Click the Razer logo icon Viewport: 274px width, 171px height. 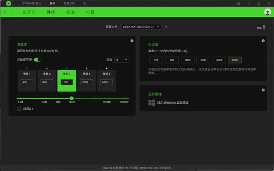pos(9,3)
